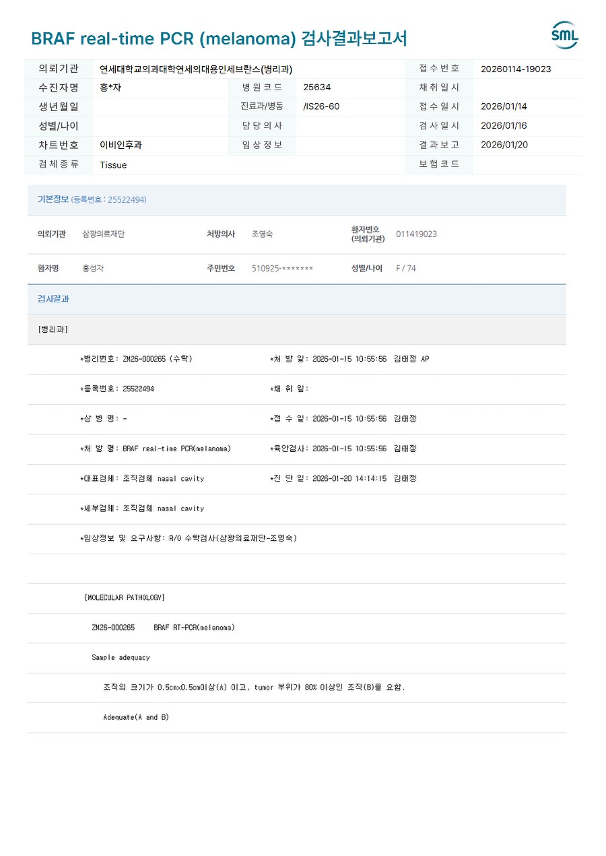Click the diagnosis date '2026-01-20 14:14:15' line
The width and height of the screenshot is (606, 856).
coord(343,478)
